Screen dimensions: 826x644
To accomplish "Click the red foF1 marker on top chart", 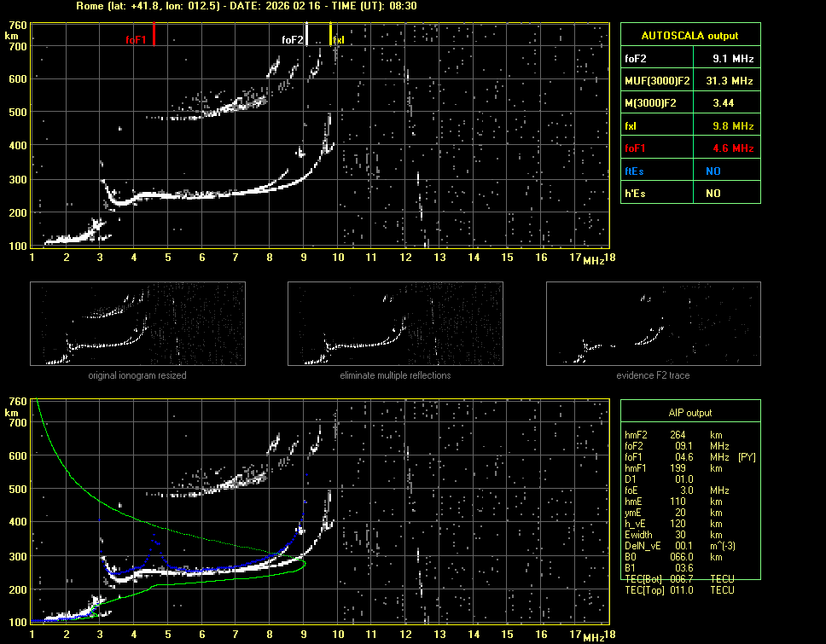I will 154,35.
